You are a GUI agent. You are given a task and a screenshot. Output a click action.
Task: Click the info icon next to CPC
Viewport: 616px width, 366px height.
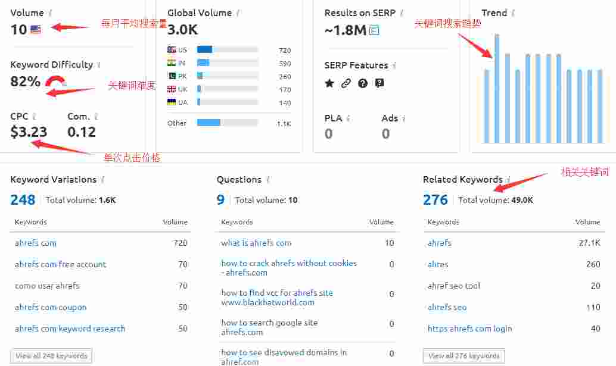(35, 117)
